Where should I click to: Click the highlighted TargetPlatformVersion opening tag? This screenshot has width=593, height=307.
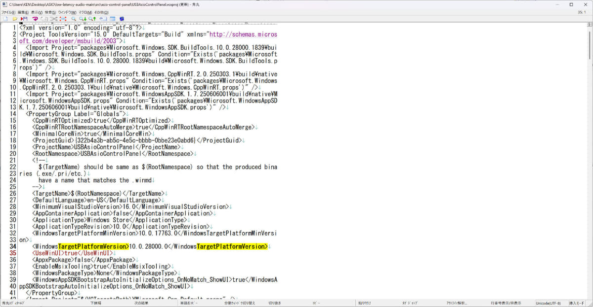point(93,246)
